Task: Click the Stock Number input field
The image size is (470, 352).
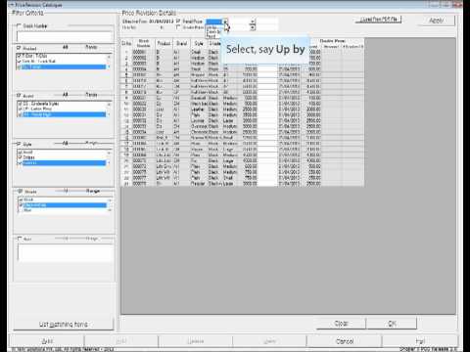Action: pyautogui.click(x=65, y=36)
